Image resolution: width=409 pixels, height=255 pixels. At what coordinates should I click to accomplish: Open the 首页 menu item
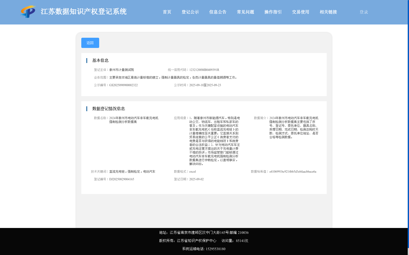[x=167, y=12]
